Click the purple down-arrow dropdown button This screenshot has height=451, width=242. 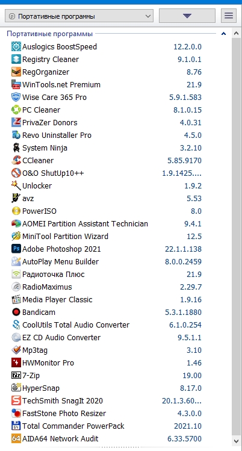pyautogui.click(x=187, y=16)
